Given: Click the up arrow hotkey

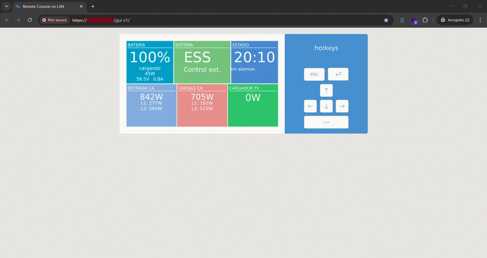Looking at the screenshot, I should coord(326,90).
